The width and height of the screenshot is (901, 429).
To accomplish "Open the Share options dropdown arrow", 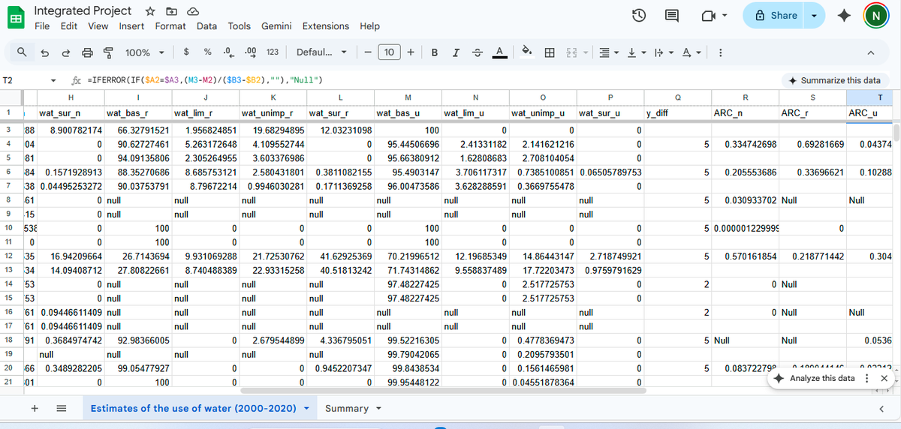I will pos(813,16).
